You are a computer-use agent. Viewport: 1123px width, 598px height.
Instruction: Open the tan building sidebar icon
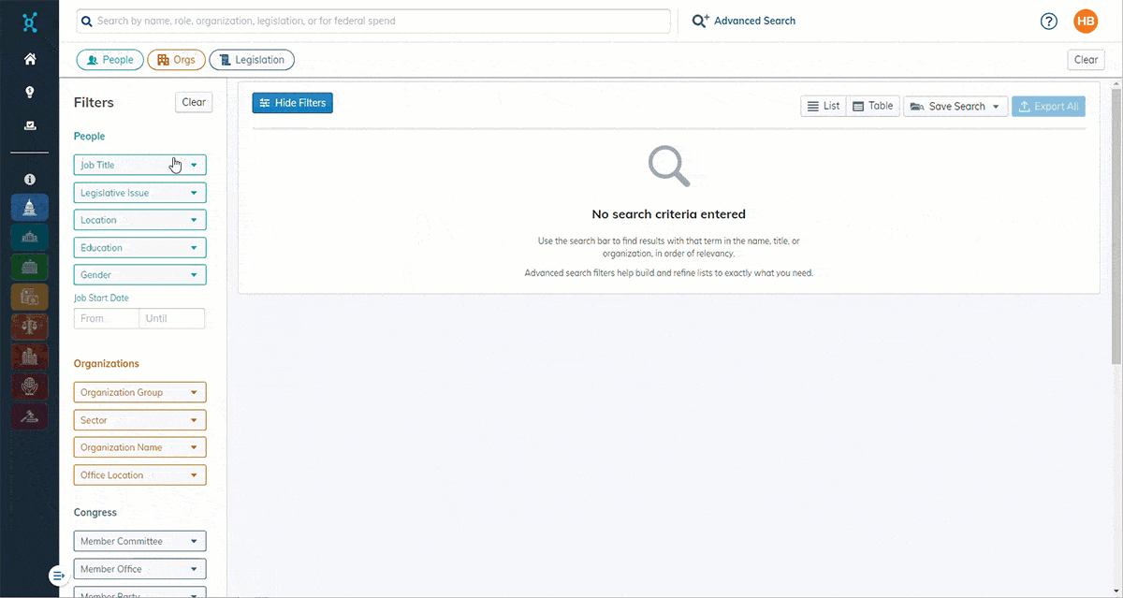point(30,297)
